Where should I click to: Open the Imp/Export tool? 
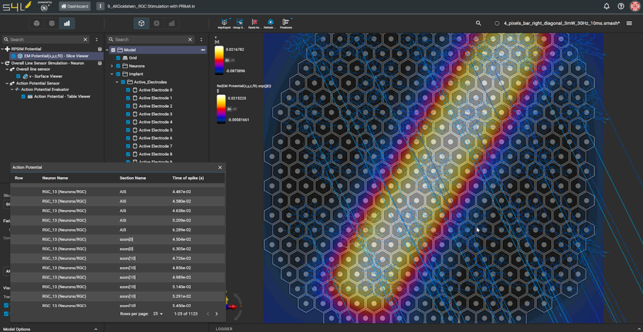tap(224, 24)
